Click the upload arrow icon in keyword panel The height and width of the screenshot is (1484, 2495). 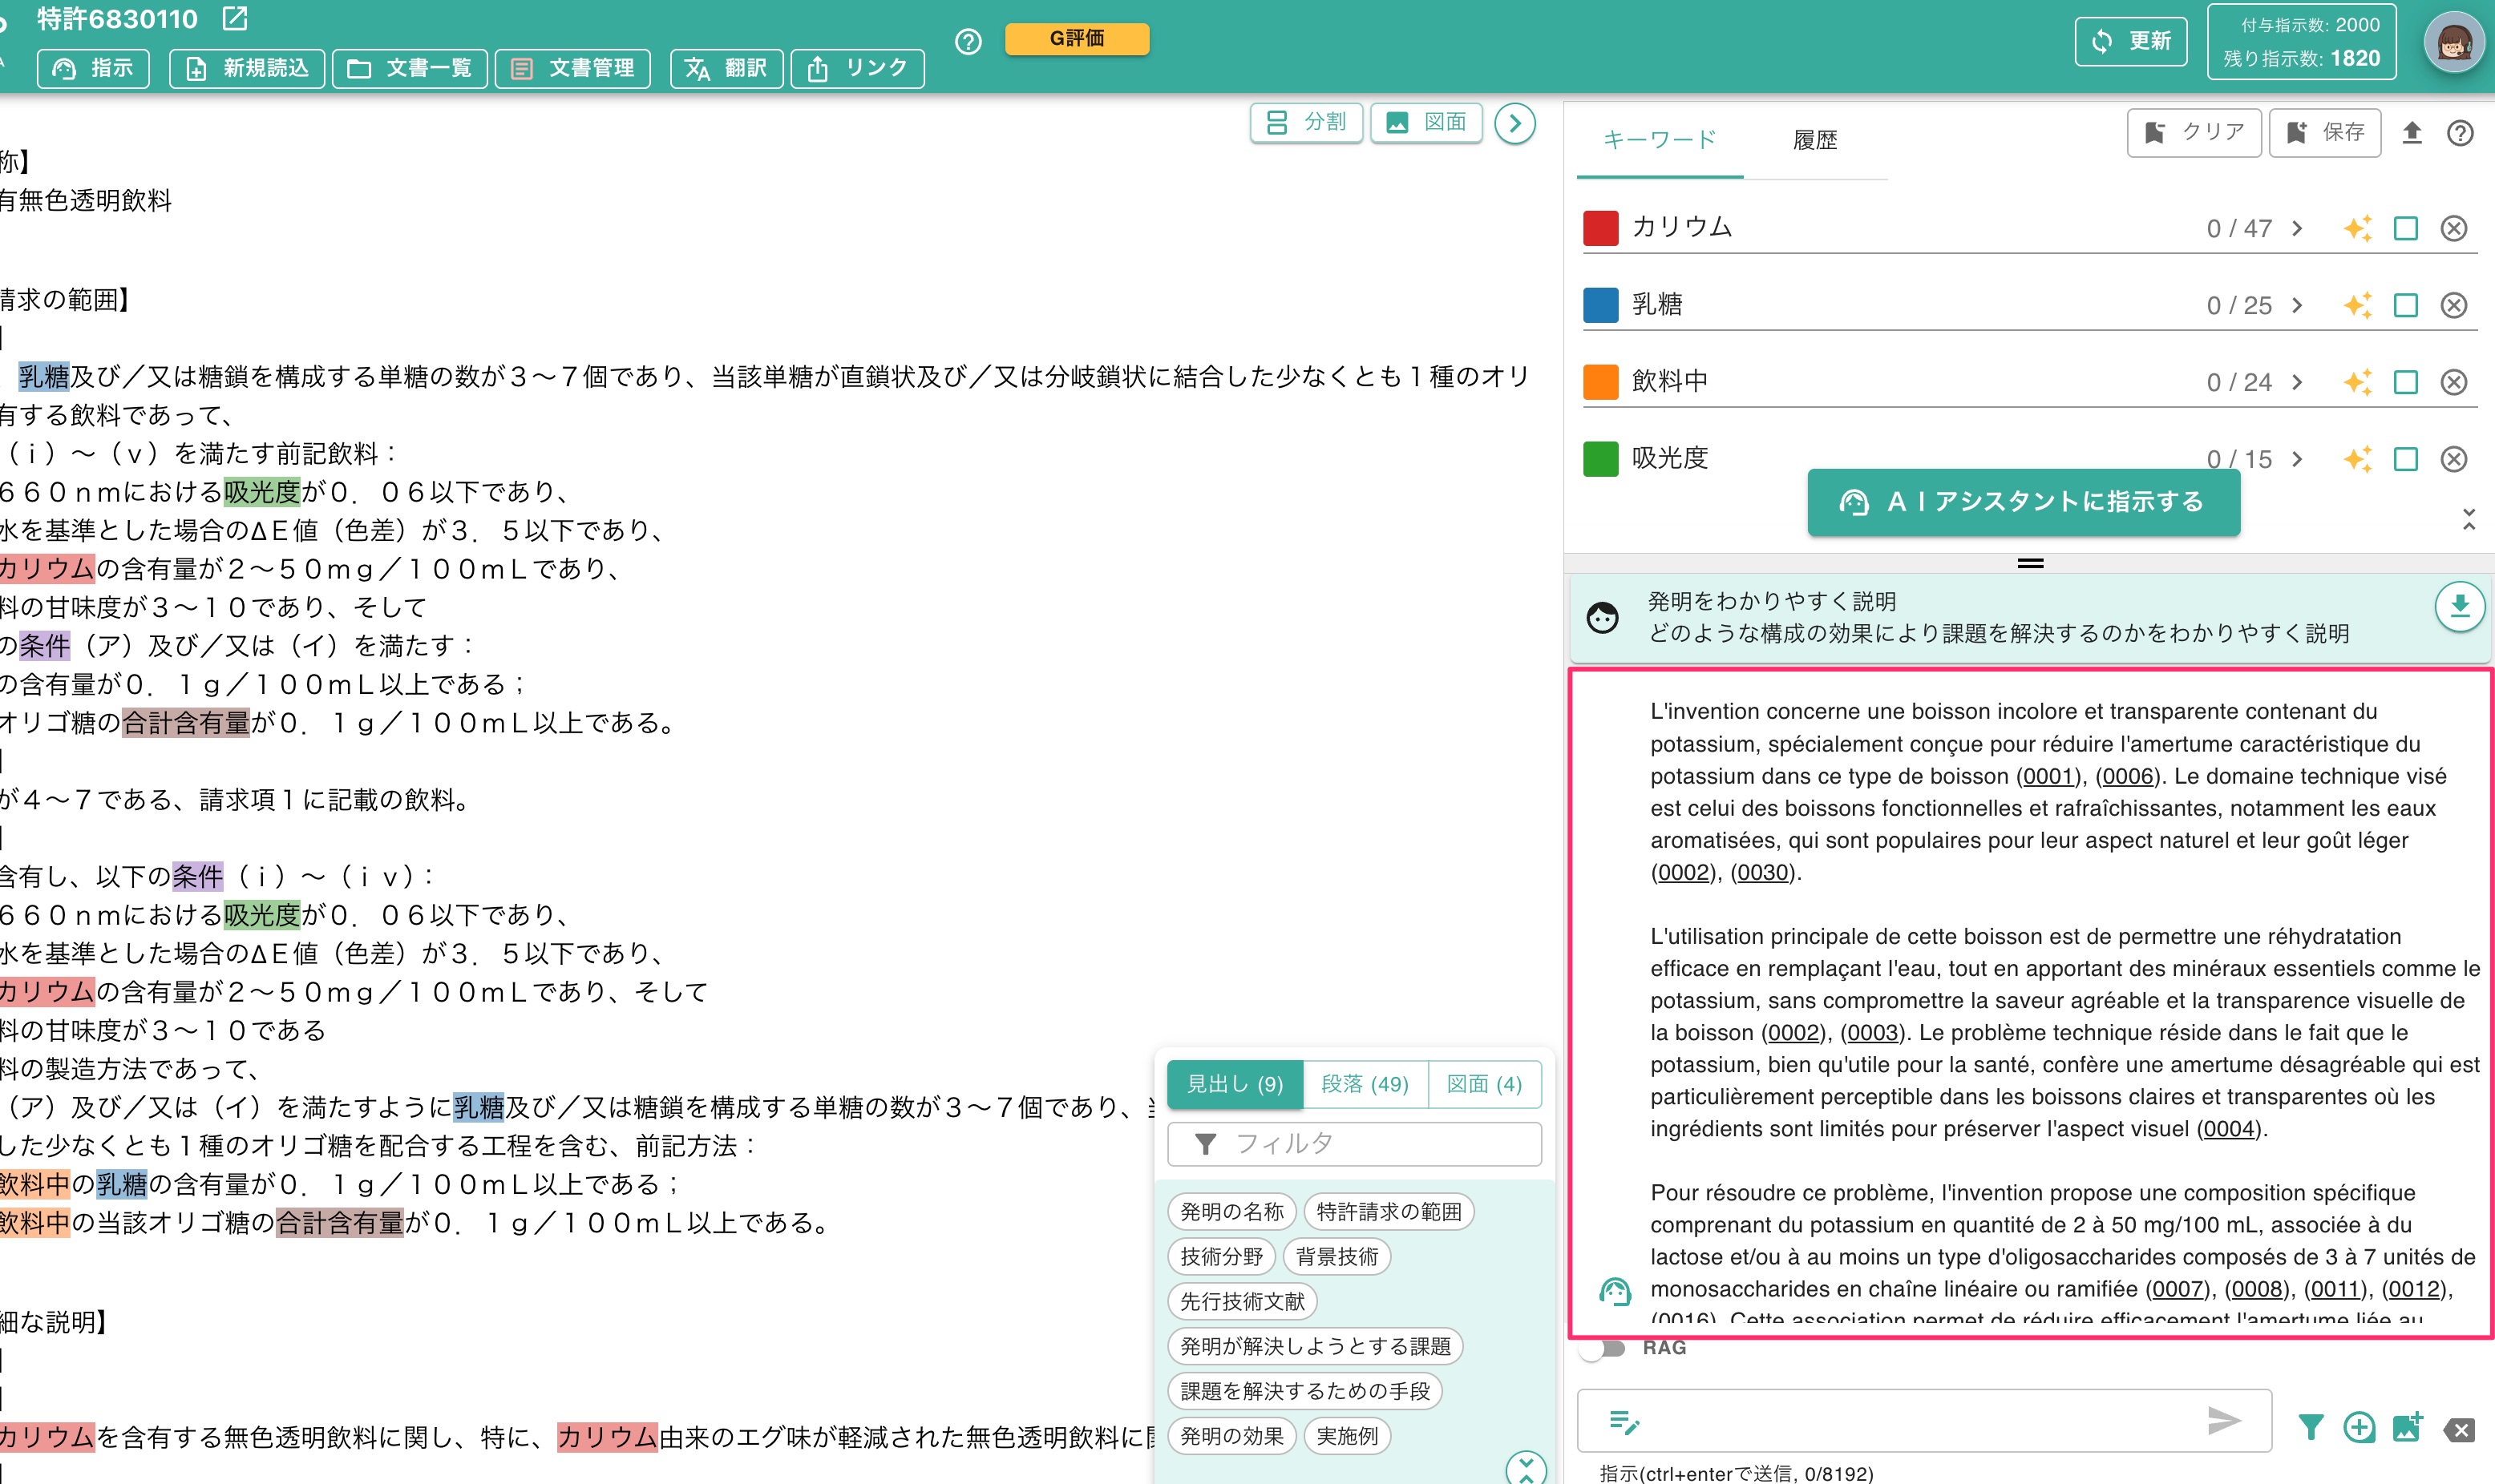(2412, 133)
